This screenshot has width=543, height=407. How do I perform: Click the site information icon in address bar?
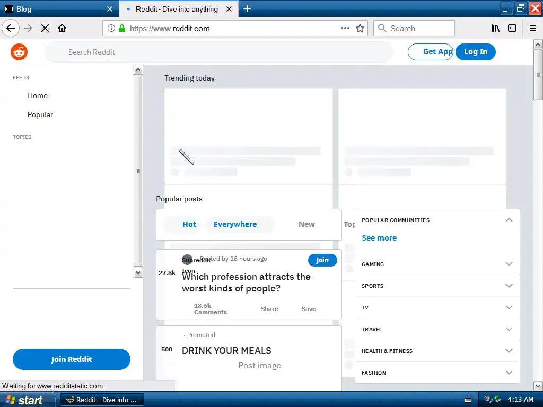[111, 29]
